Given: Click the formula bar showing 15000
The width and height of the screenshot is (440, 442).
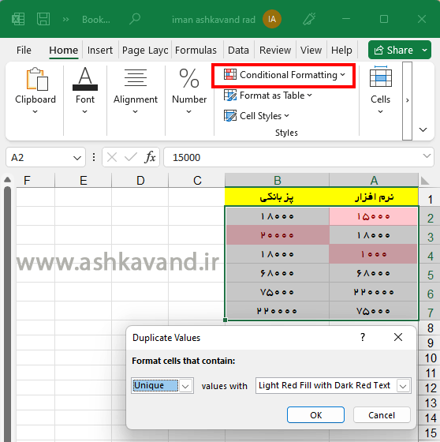Looking at the screenshot, I should pyautogui.click(x=293, y=157).
